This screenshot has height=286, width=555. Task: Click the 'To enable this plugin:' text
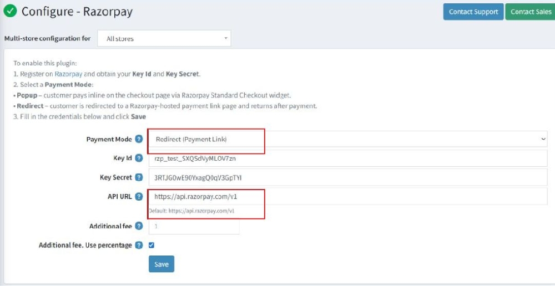coord(46,64)
